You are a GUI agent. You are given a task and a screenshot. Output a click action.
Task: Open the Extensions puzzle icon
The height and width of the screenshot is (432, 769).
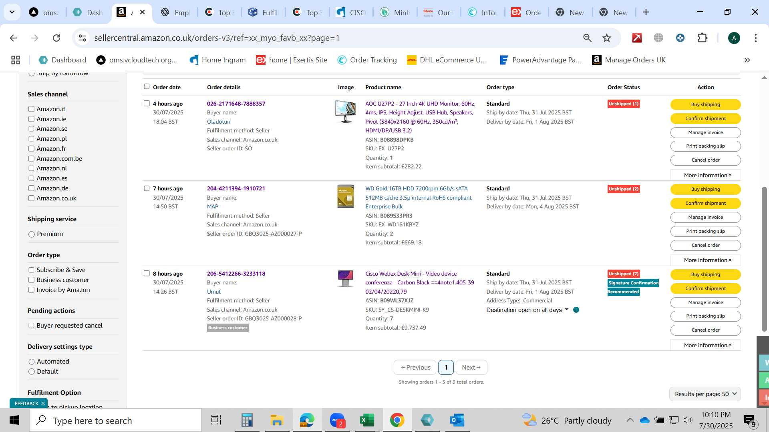(x=703, y=38)
